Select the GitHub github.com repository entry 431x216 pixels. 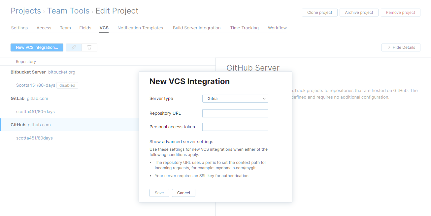tap(31, 125)
